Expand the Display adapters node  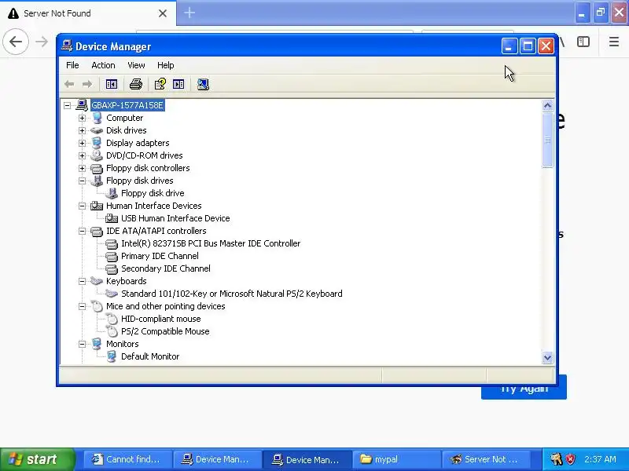[82, 143]
